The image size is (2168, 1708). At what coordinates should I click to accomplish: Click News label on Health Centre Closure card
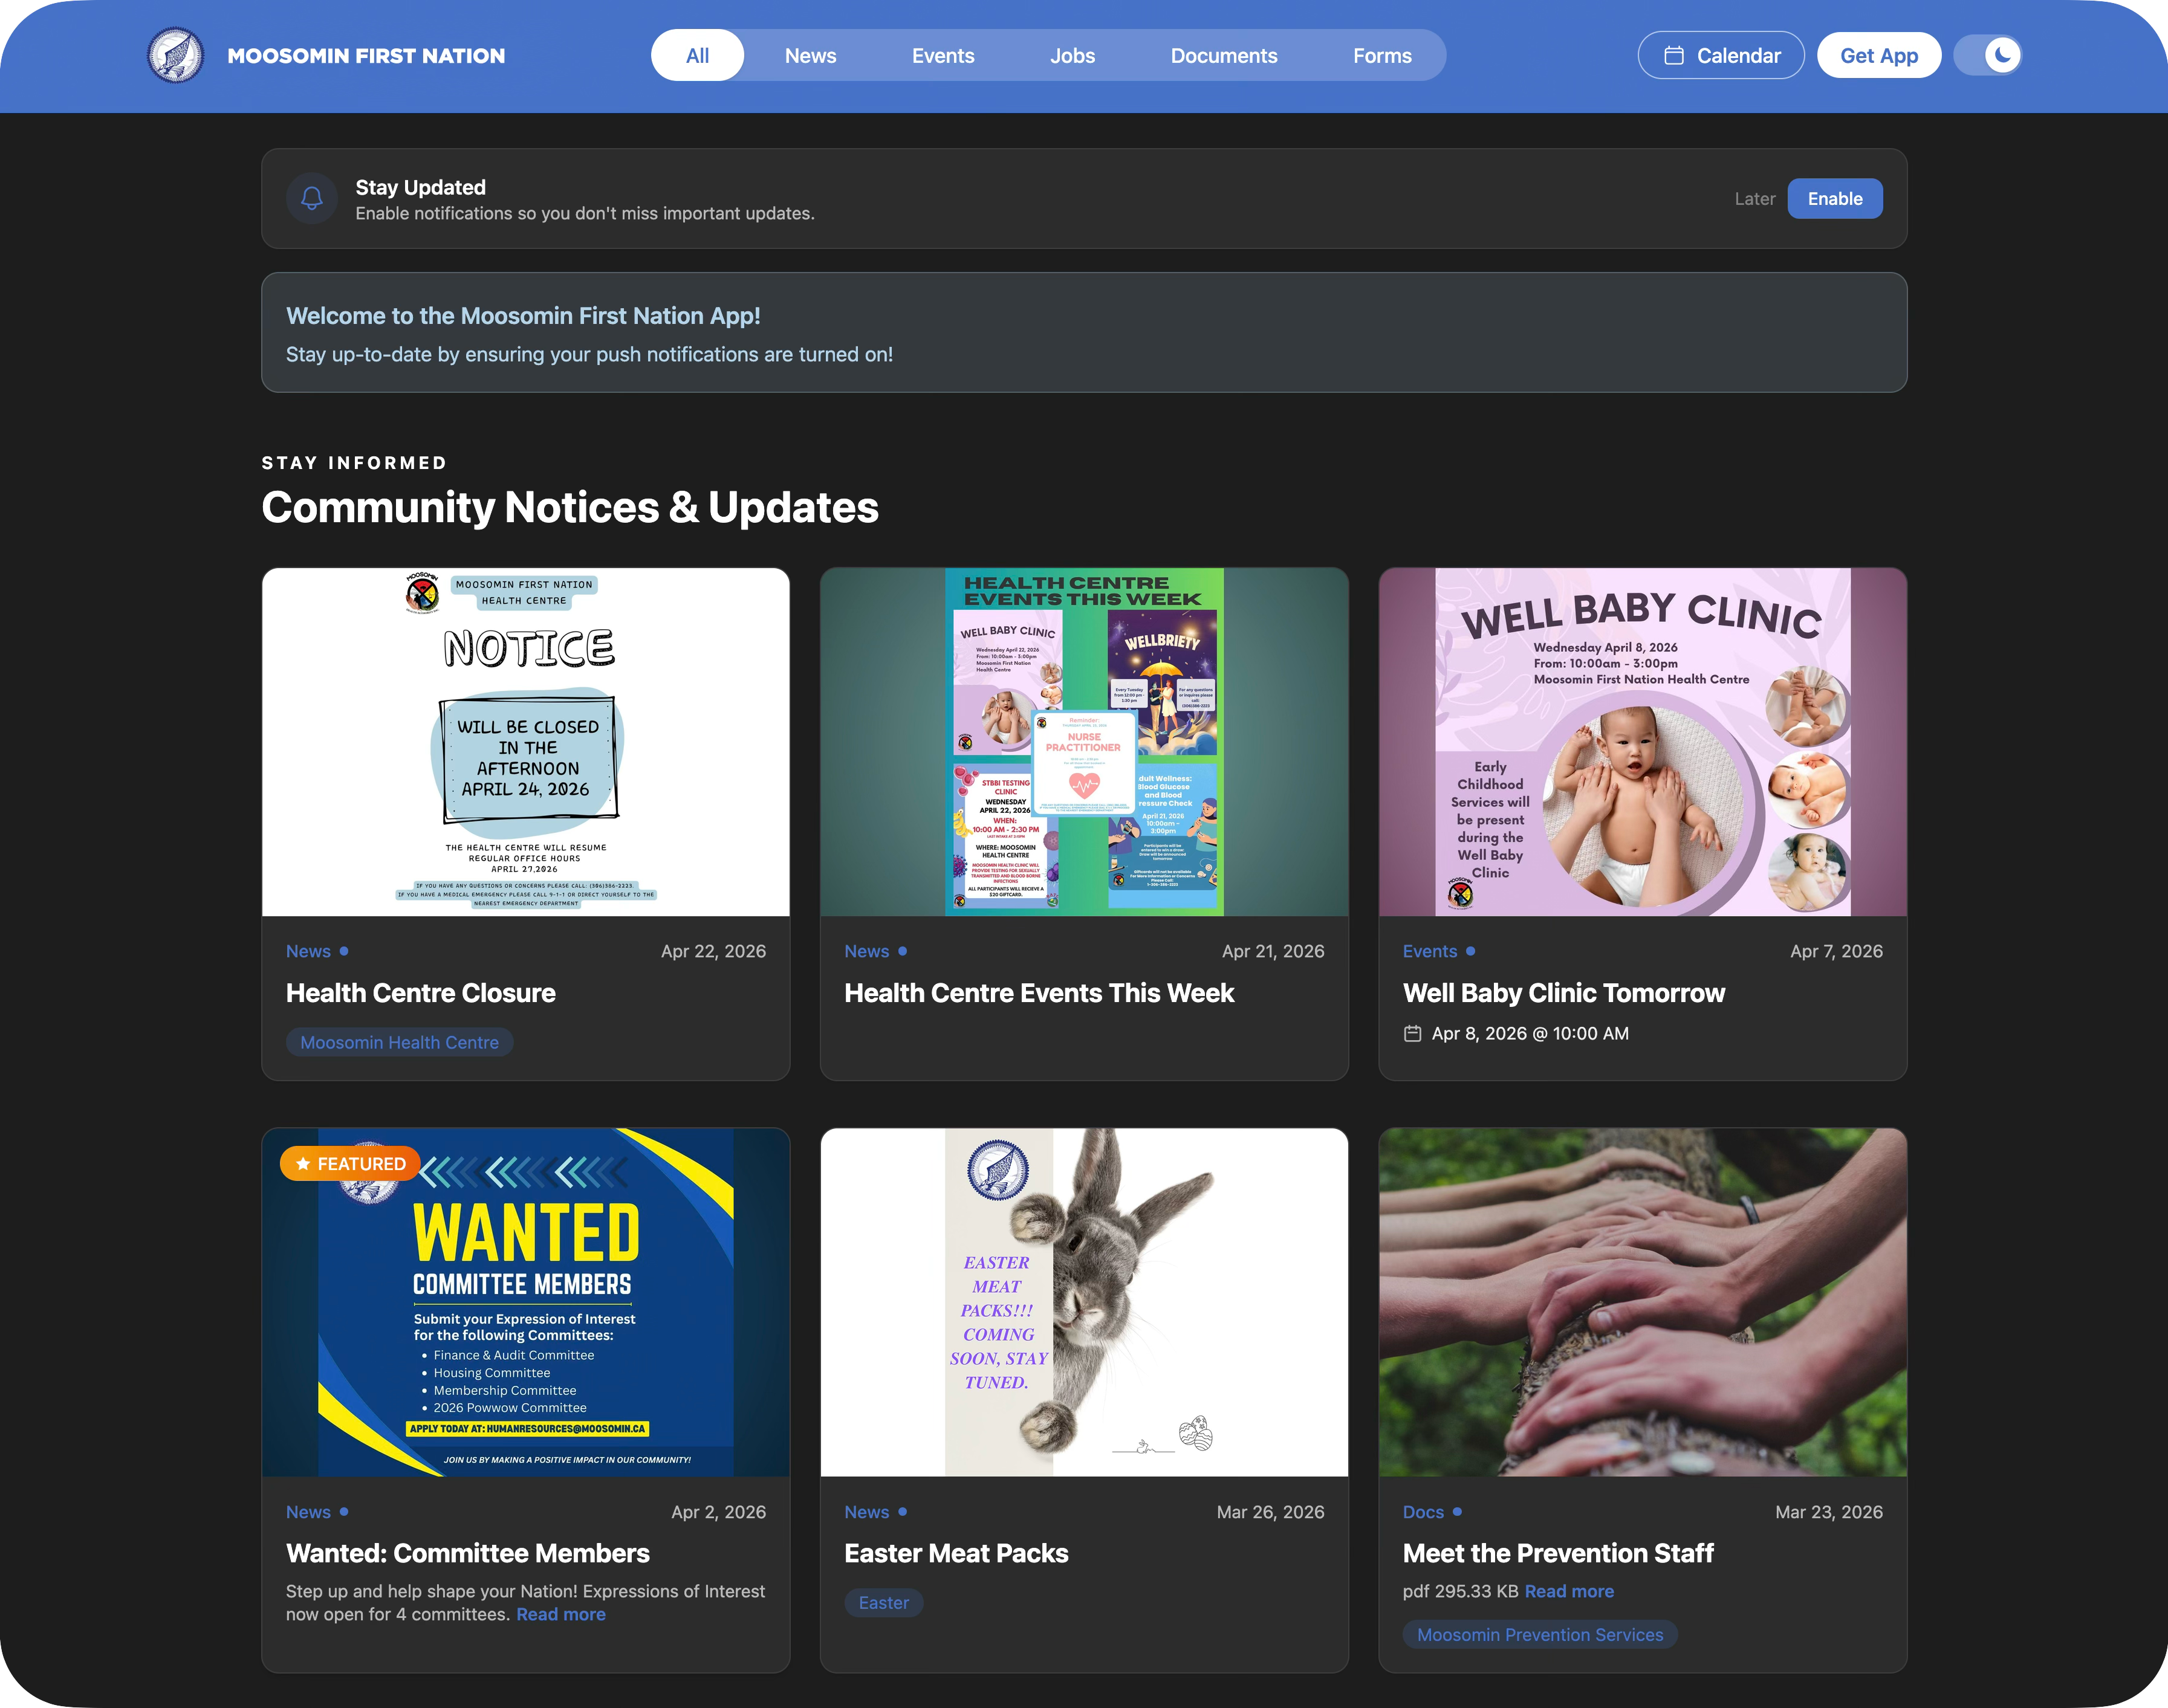pyautogui.click(x=308, y=951)
